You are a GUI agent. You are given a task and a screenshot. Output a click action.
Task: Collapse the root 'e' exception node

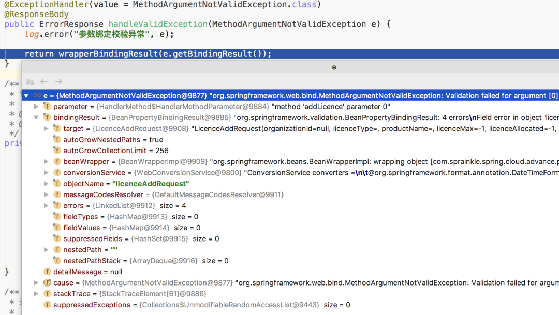[26, 96]
